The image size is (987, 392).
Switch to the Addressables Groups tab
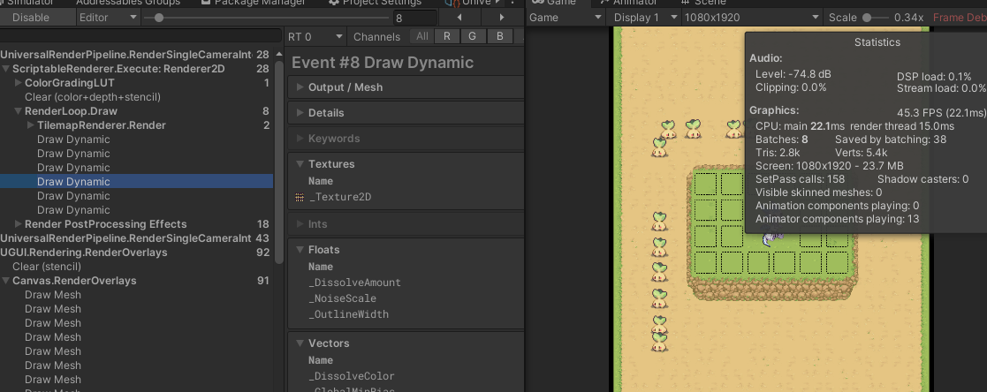pos(127,4)
